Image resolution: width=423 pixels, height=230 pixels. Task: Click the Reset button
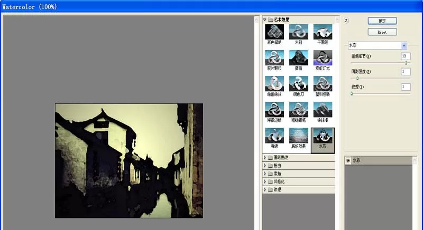coord(382,32)
